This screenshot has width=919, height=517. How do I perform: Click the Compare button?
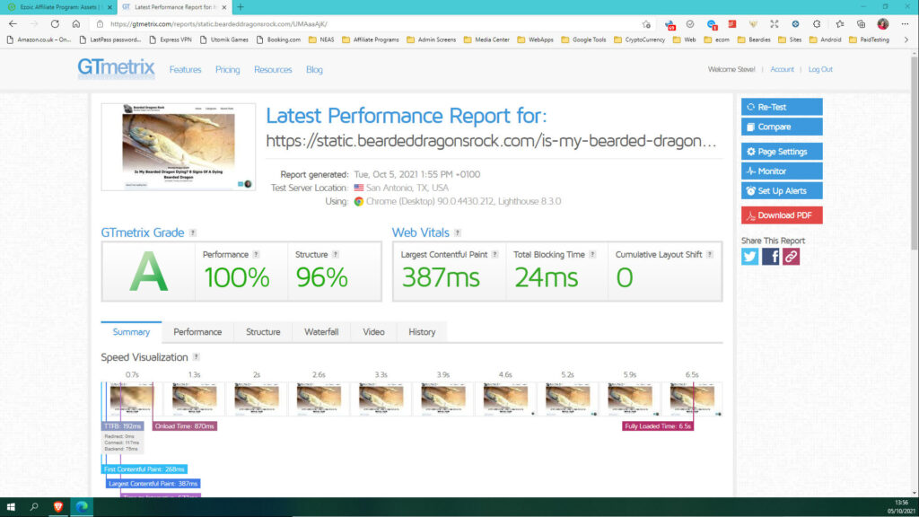click(782, 127)
